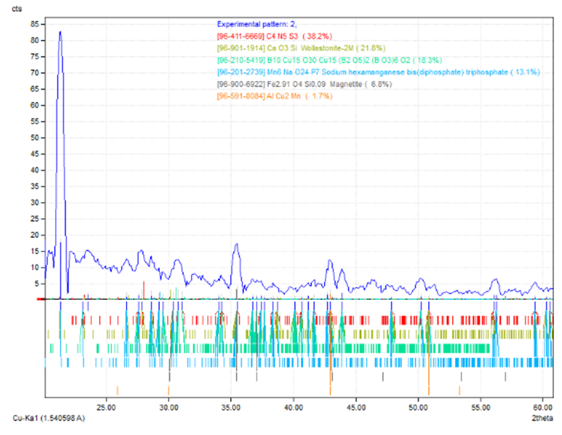Click the orange Al Cu2 Mn marker near 26 degrees
Viewport: 562px width, 435px height.
click(117, 390)
